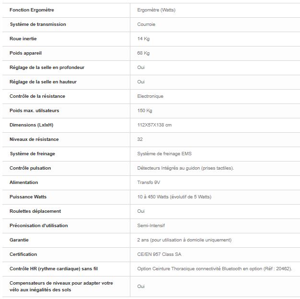Click the Puissance Watts label
Screen dimensions: 300x299
coord(28,197)
